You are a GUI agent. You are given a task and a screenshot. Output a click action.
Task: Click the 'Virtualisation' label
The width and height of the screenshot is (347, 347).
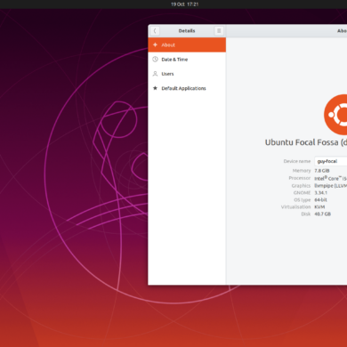[x=295, y=207]
